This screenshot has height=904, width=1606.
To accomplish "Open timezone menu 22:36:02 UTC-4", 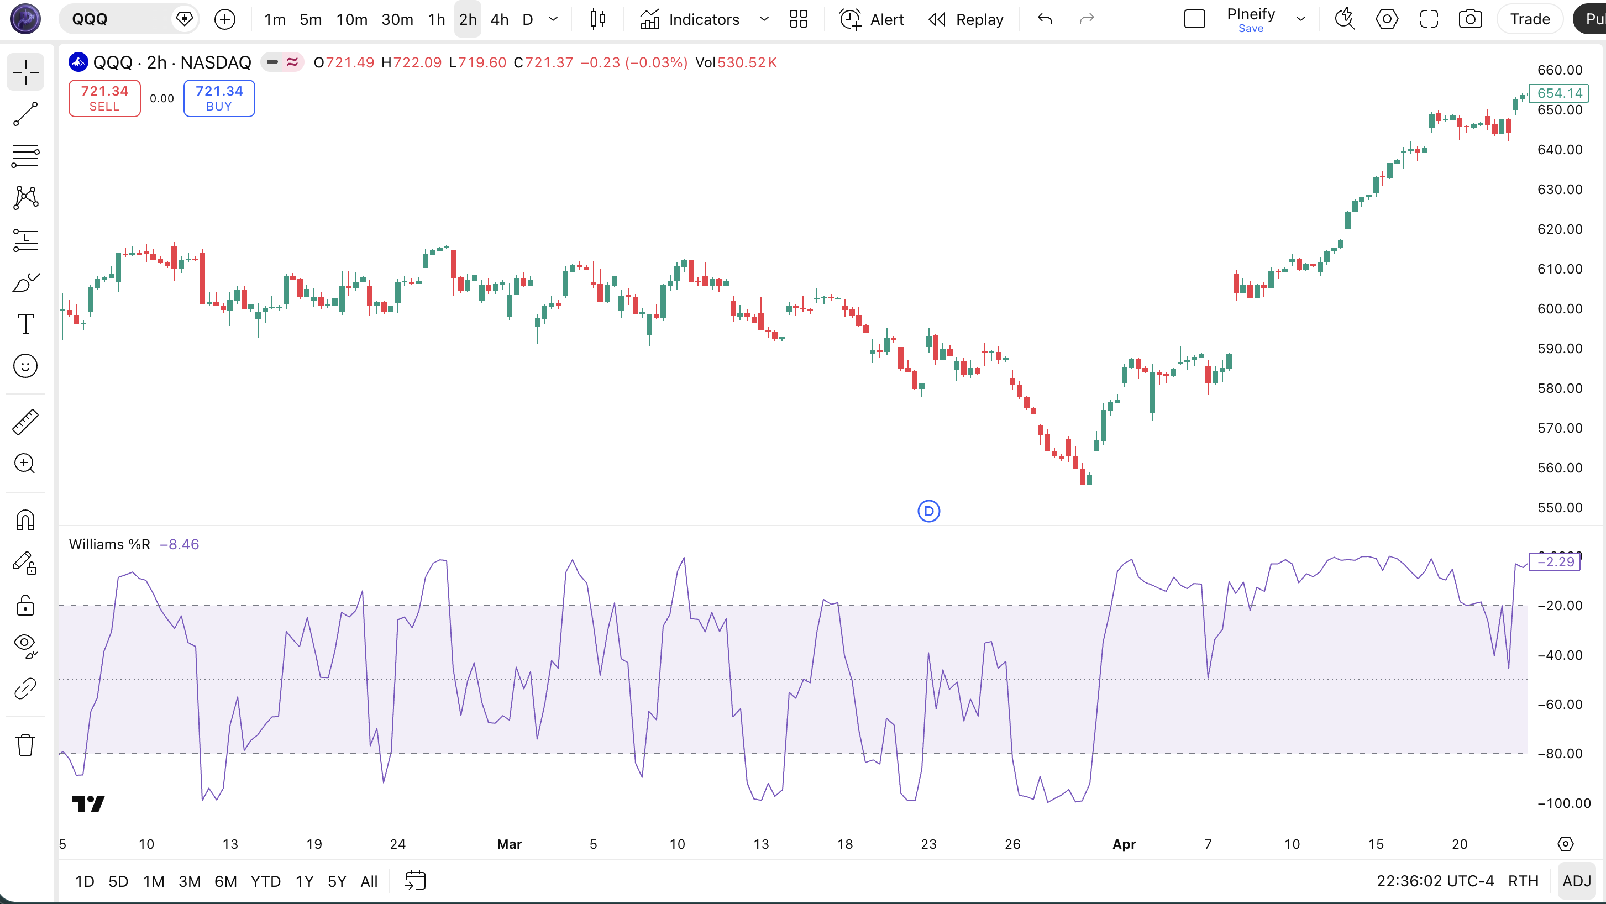I will coord(1435,881).
